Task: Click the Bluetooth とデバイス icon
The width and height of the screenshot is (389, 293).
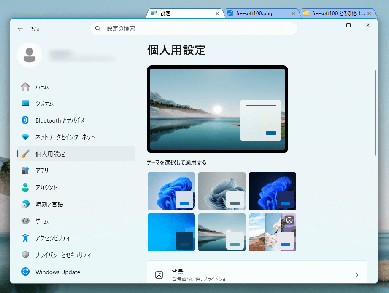Action: [25, 120]
